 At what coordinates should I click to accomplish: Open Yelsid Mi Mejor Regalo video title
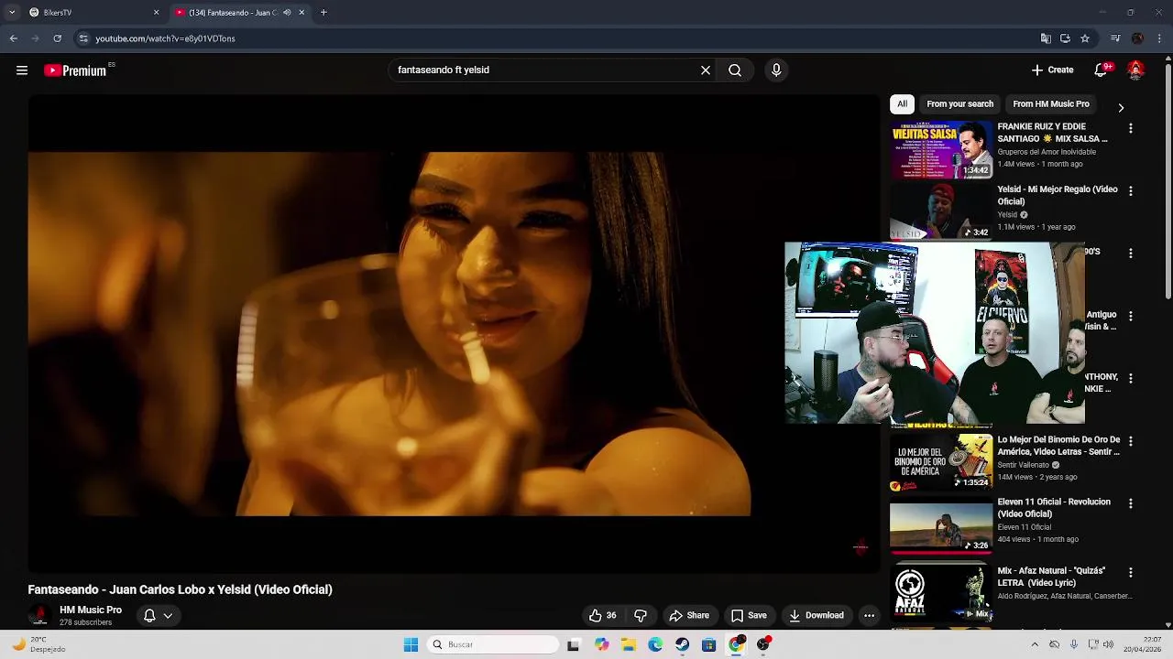[1058, 195]
